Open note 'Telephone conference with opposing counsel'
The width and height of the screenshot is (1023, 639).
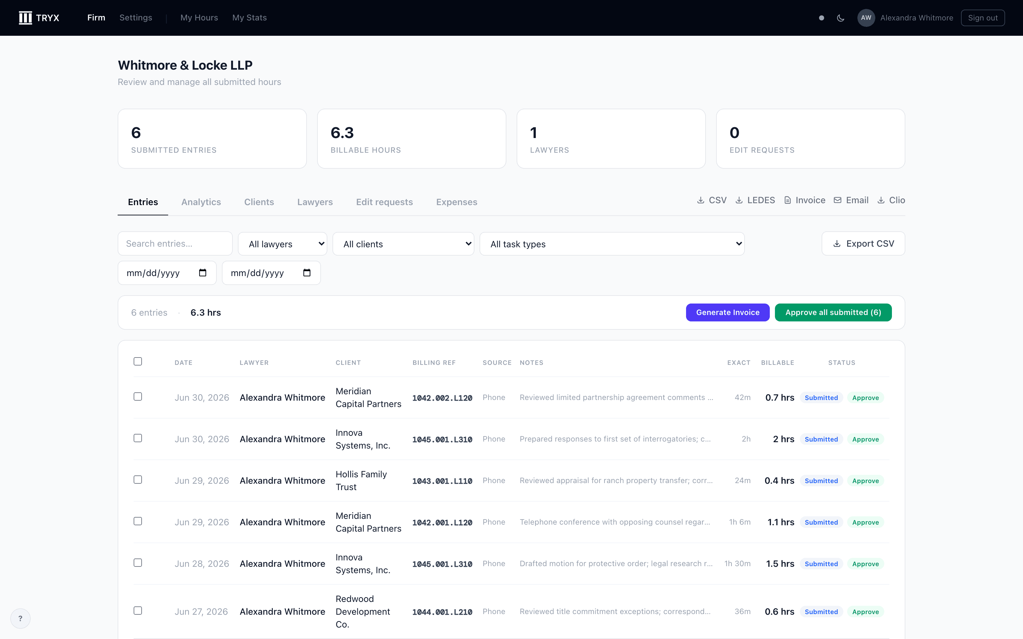615,522
